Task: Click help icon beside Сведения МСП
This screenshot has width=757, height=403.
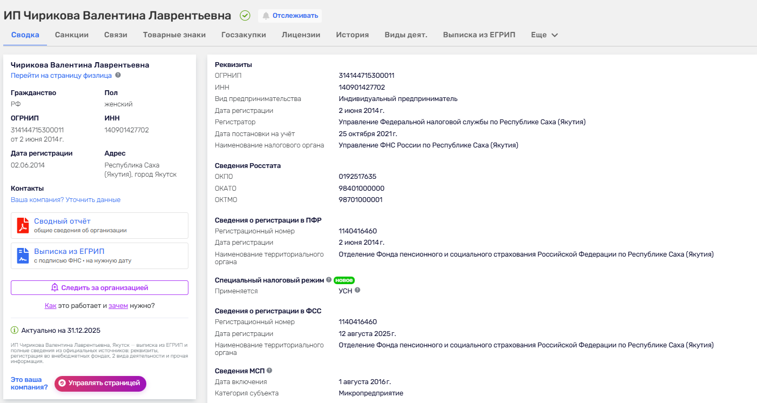Action: tap(269, 371)
